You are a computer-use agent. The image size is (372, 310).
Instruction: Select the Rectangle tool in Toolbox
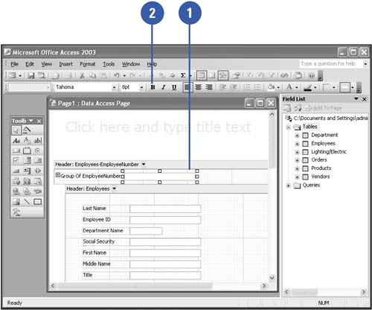pyautogui.click(x=38, y=201)
